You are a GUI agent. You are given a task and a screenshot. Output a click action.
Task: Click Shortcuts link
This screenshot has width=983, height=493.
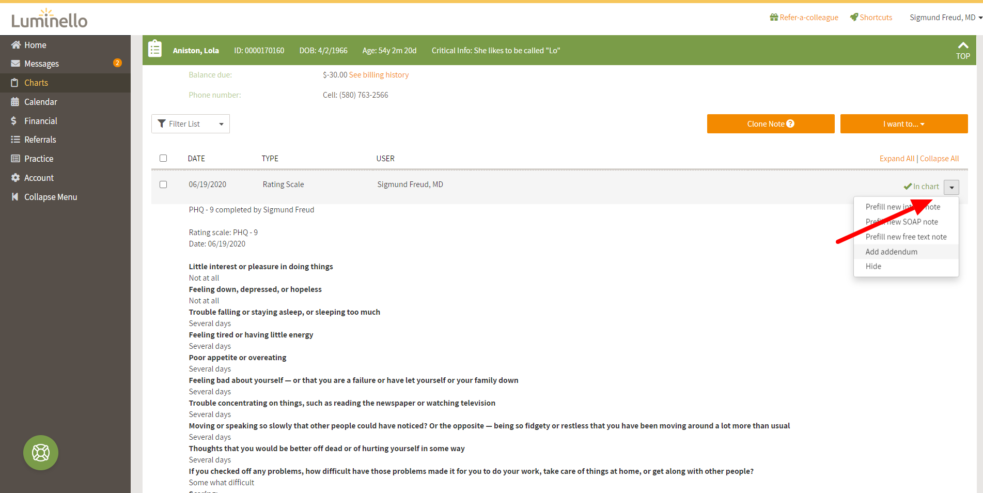[876, 17]
